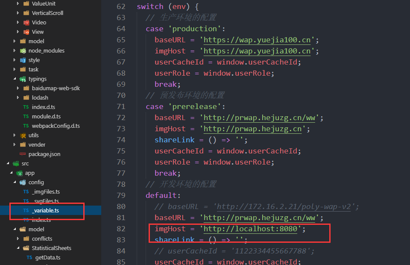Follow the prerelease baseURL link on line 72
410x265 pixels.
pos(259,118)
